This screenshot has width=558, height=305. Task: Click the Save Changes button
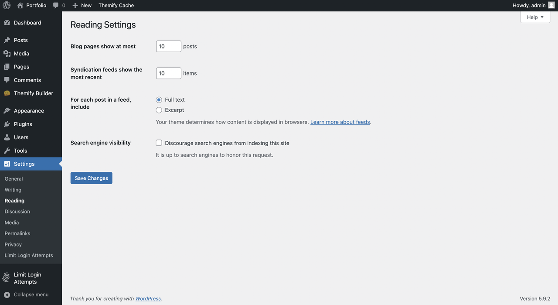pos(91,178)
